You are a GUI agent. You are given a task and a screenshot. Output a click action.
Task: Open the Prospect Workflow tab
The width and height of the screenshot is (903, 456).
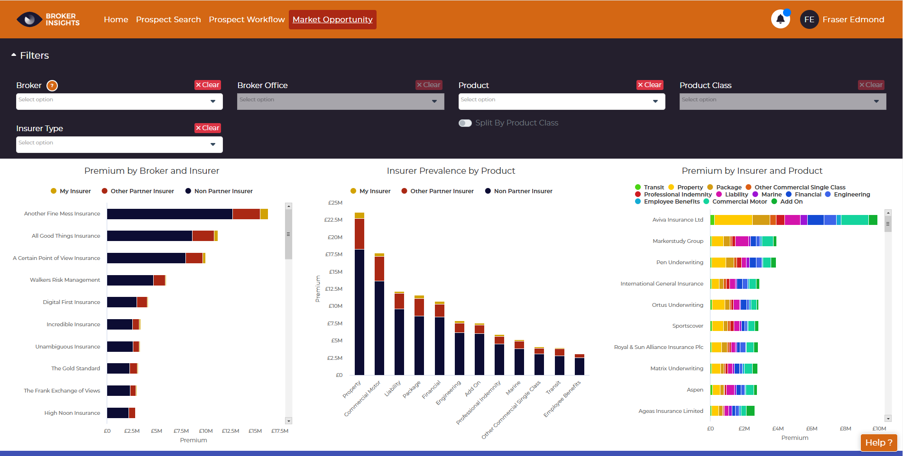(x=247, y=19)
